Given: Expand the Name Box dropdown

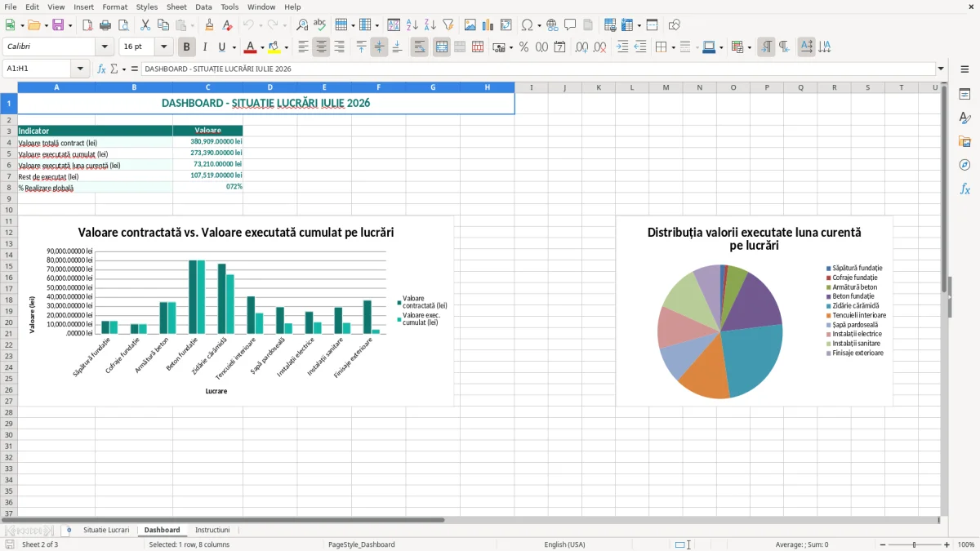Looking at the screenshot, I should pyautogui.click(x=80, y=69).
